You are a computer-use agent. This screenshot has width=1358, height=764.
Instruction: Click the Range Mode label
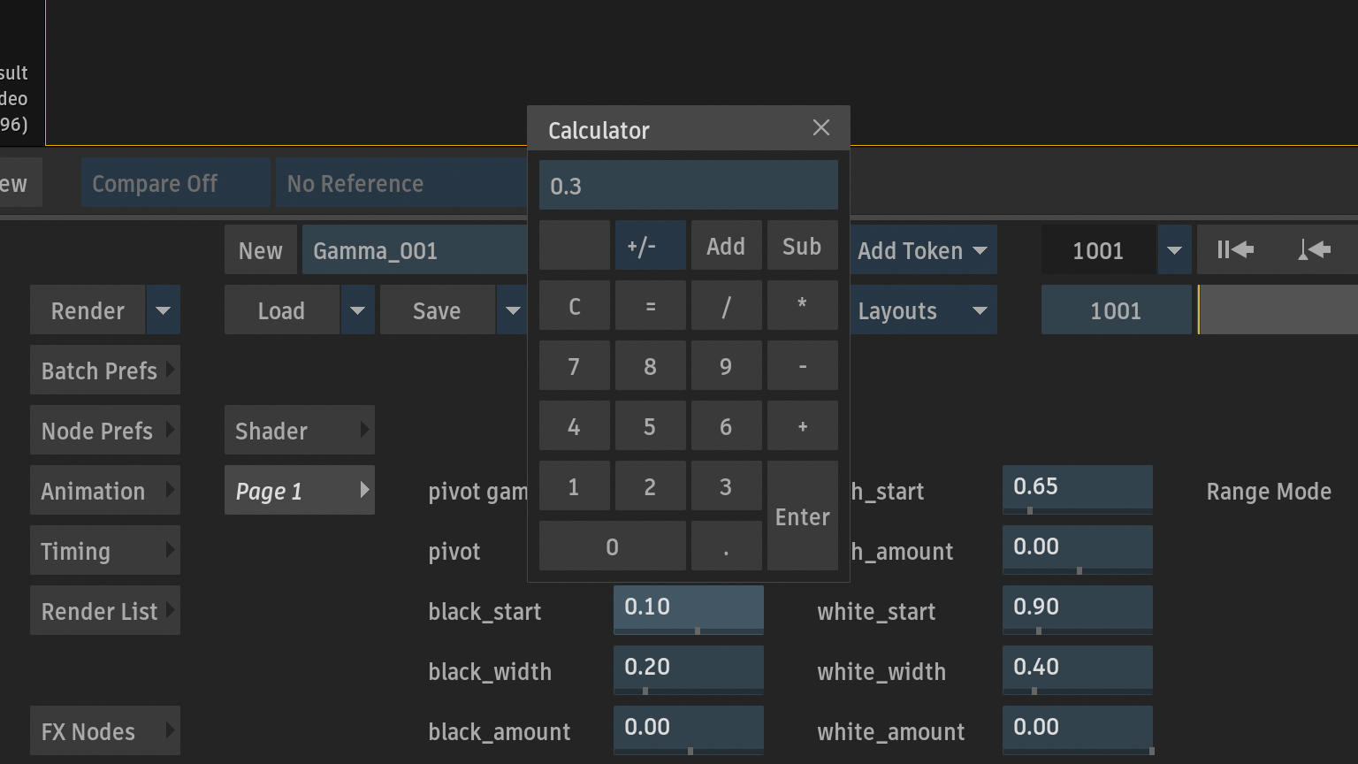pyautogui.click(x=1269, y=492)
